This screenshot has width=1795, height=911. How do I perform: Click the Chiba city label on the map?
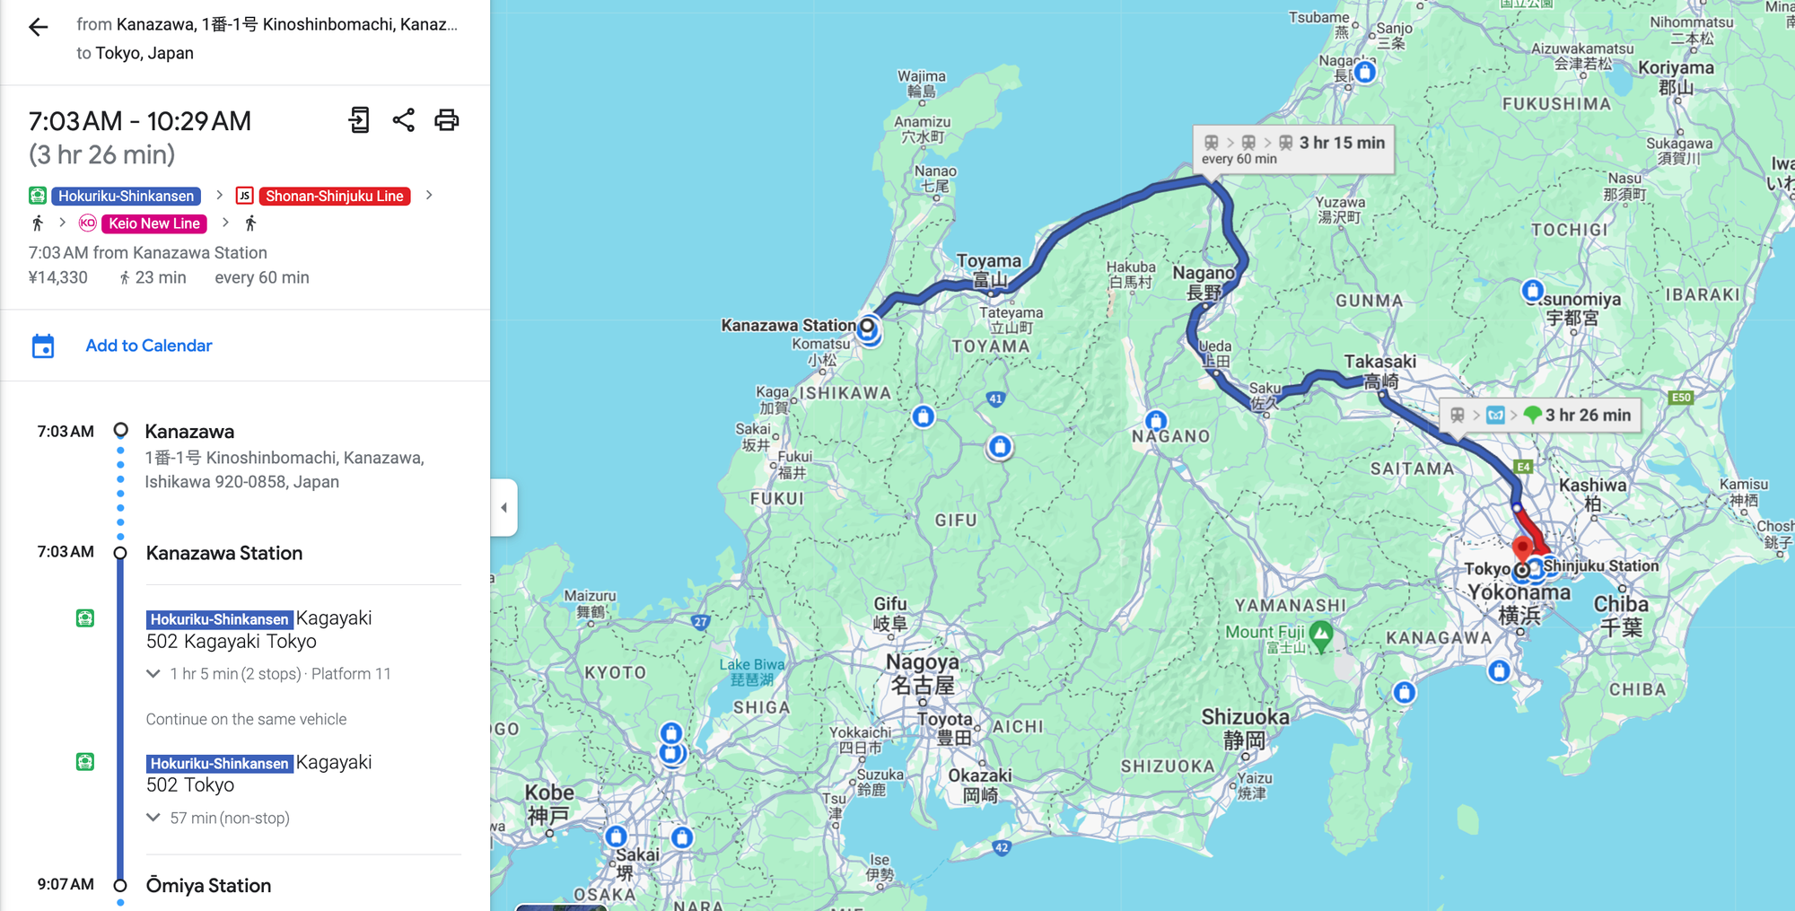tap(1621, 615)
